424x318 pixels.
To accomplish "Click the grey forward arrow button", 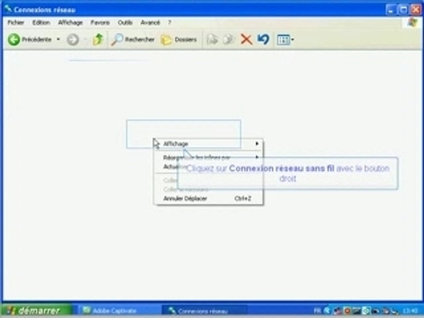I will [x=73, y=40].
